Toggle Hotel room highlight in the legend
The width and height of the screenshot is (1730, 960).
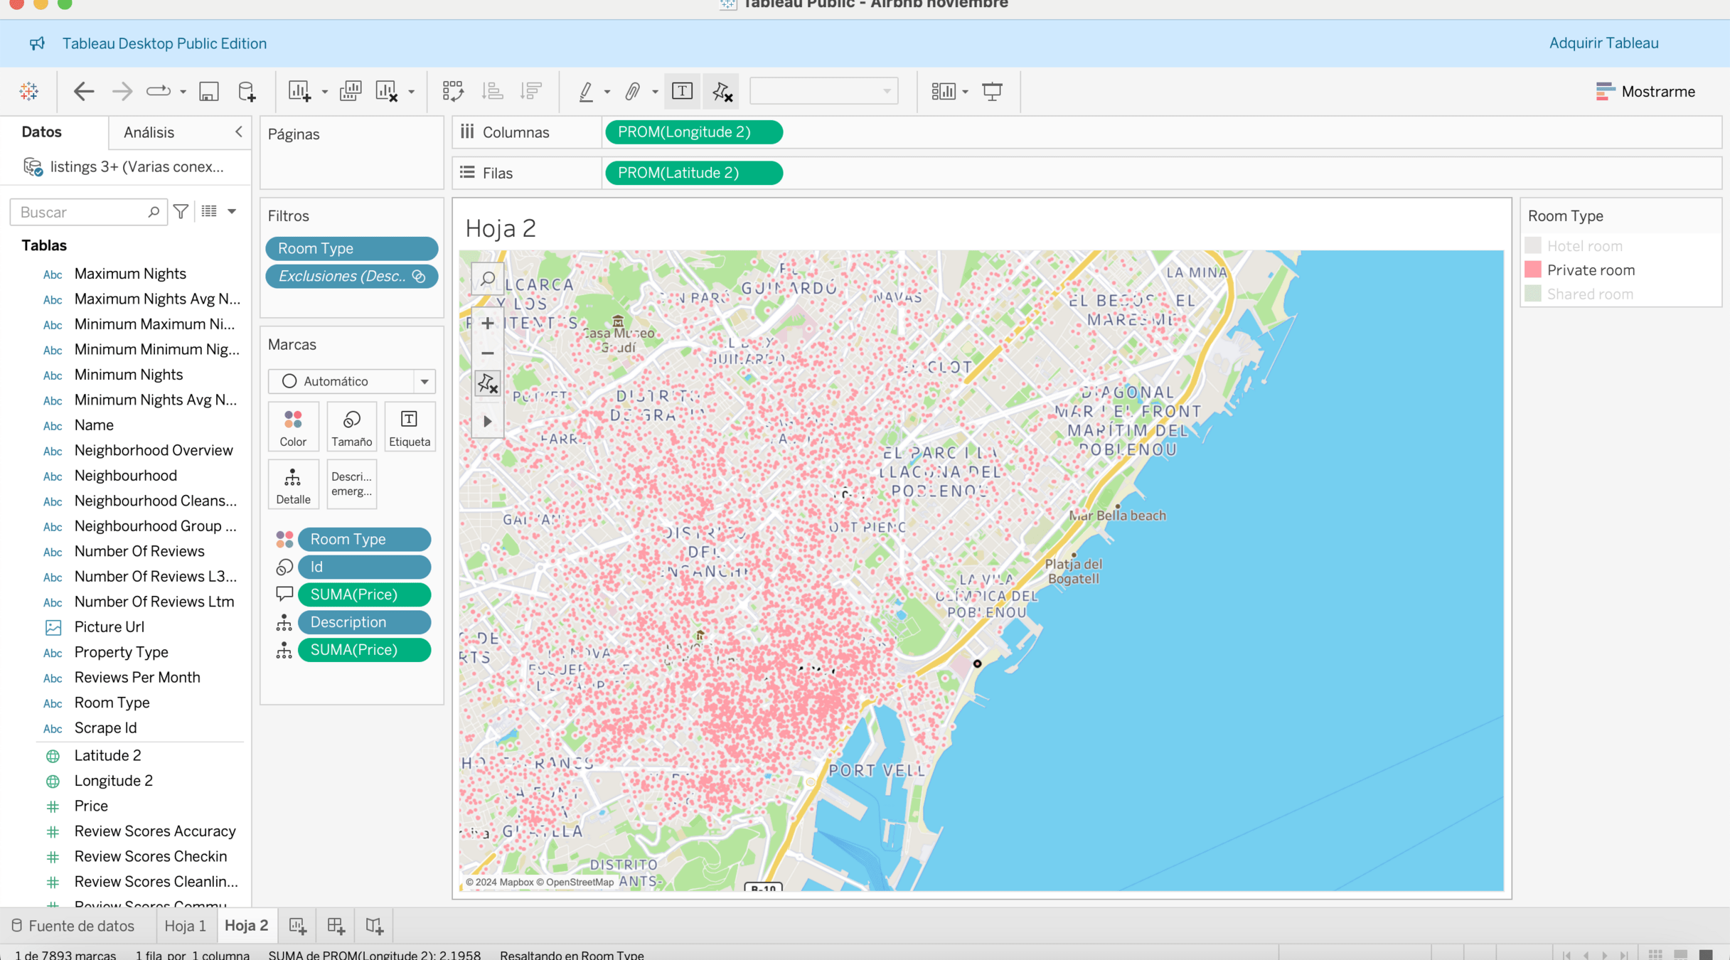click(1584, 246)
